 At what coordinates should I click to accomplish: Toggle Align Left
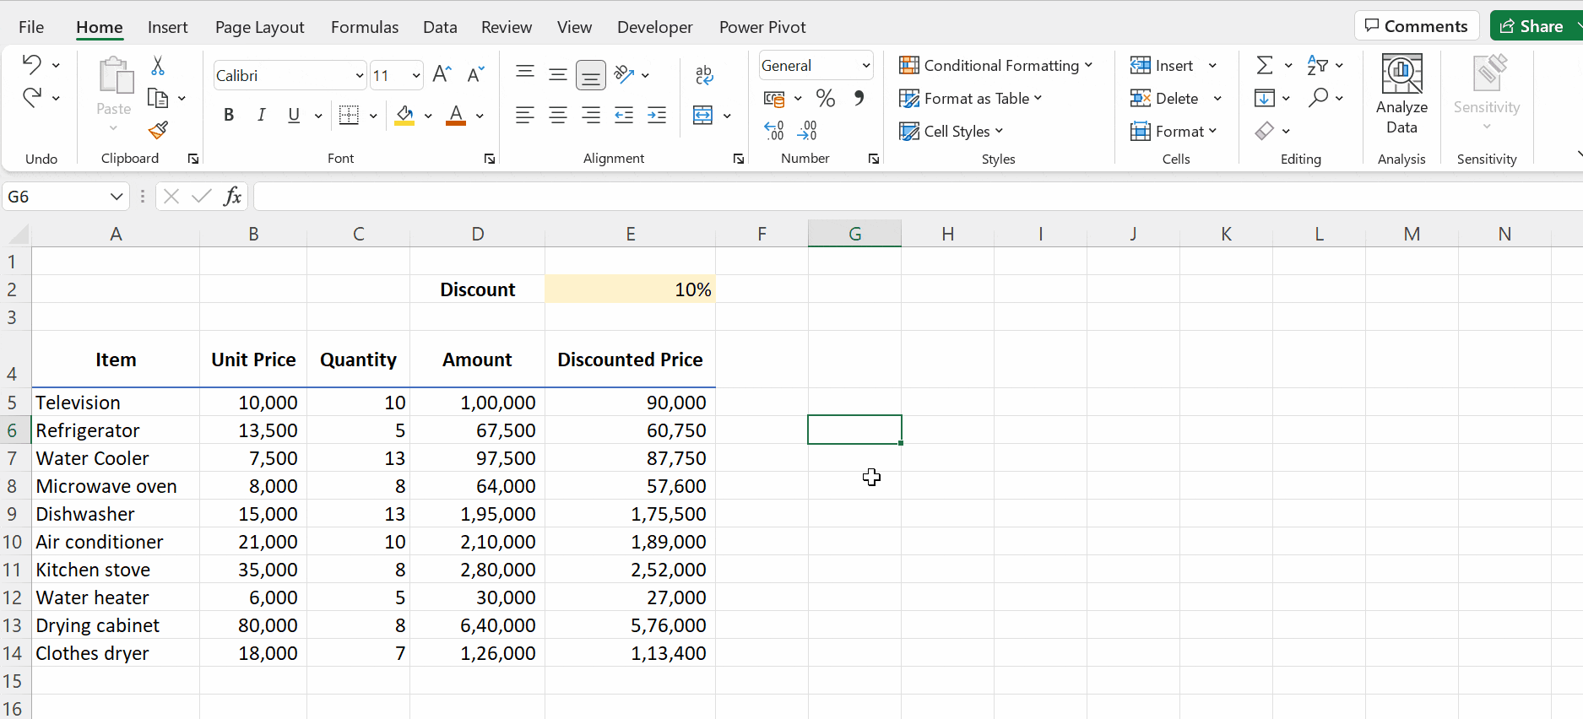coord(524,115)
